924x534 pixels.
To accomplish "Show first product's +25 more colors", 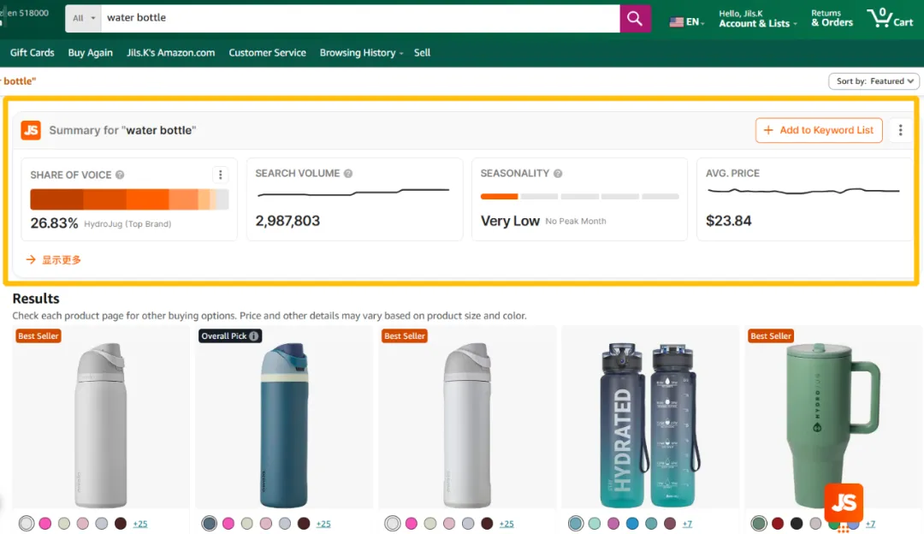I will [x=140, y=524].
